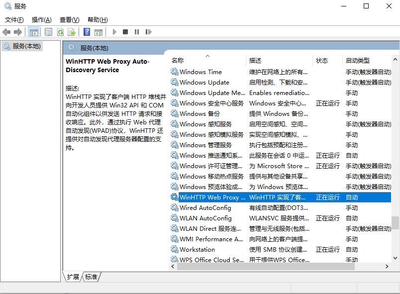The height and width of the screenshot is (294, 400).
Task: Maximize the 服务 window
Action: (366, 6)
